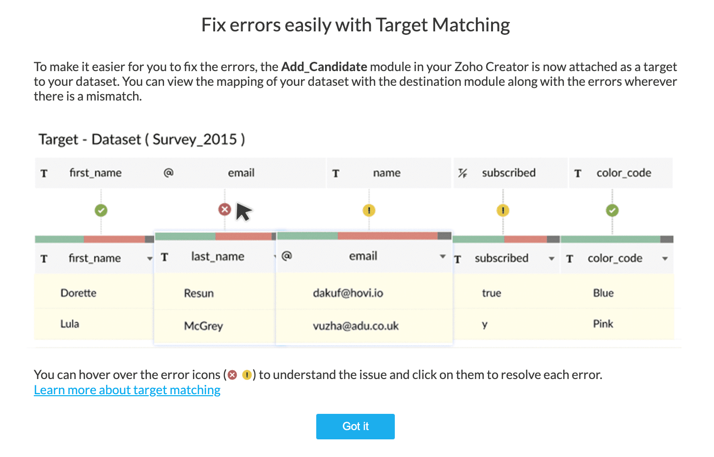
Task: Click the red error icon under email
Action: pos(224,210)
